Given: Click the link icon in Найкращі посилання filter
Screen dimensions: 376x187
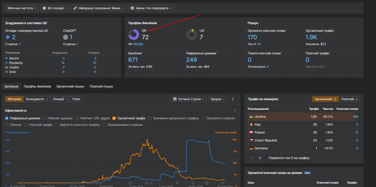Looking at the screenshot, I should pos(75,8).
